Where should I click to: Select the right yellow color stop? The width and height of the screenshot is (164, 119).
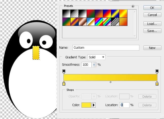157,83
